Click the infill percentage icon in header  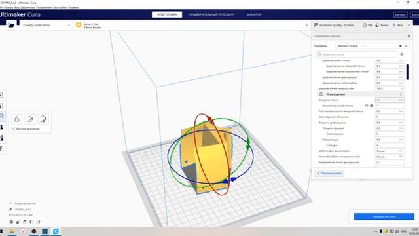pos(365,25)
